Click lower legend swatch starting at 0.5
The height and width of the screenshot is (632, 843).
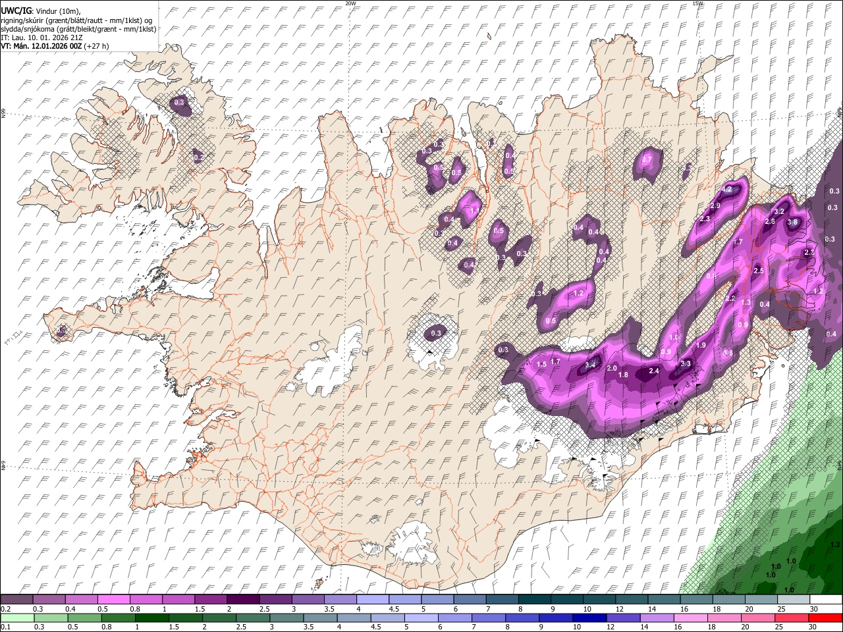click(85, 618)
